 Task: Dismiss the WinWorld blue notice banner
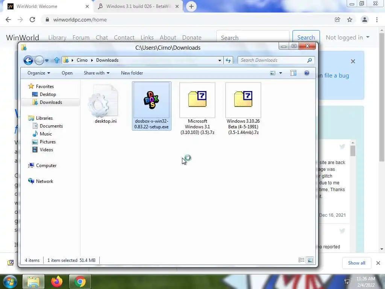353,61
